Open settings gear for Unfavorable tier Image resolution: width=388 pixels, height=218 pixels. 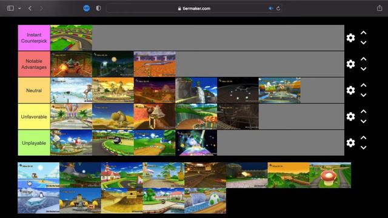(x=350, y=116)
